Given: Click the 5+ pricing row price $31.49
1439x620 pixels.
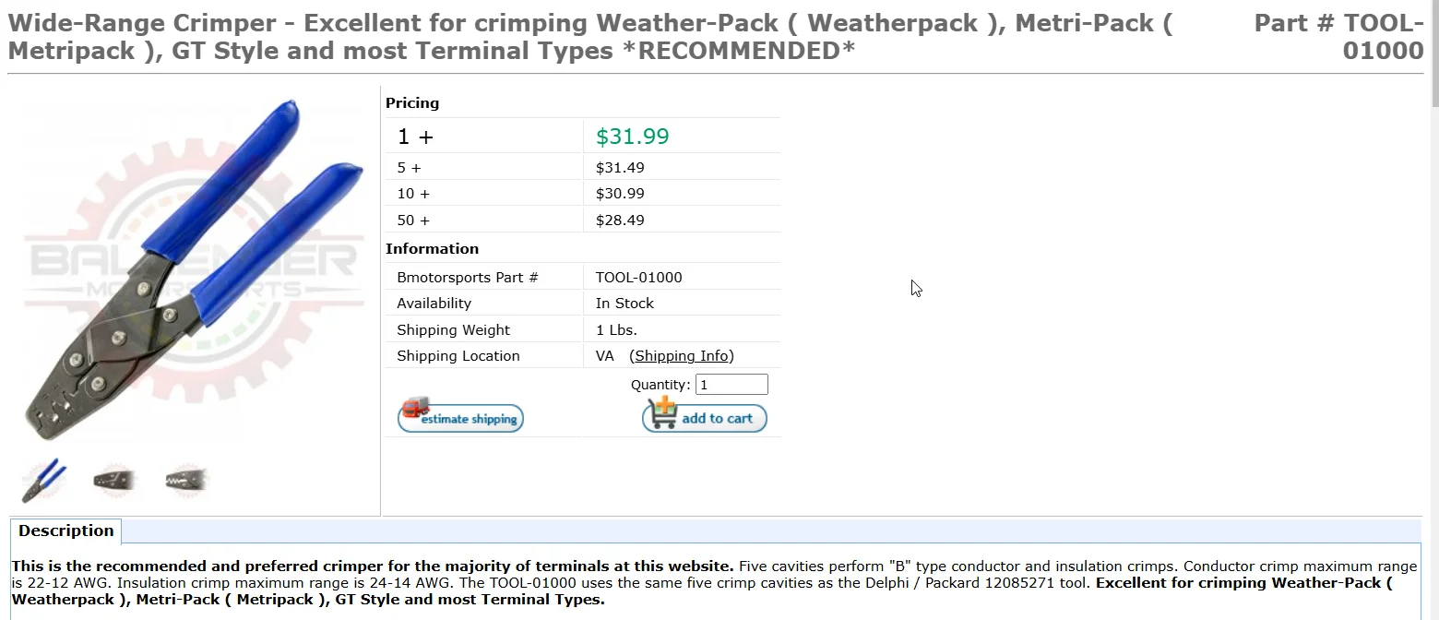Looking at the screenshot, I should (x=620, y=168).
